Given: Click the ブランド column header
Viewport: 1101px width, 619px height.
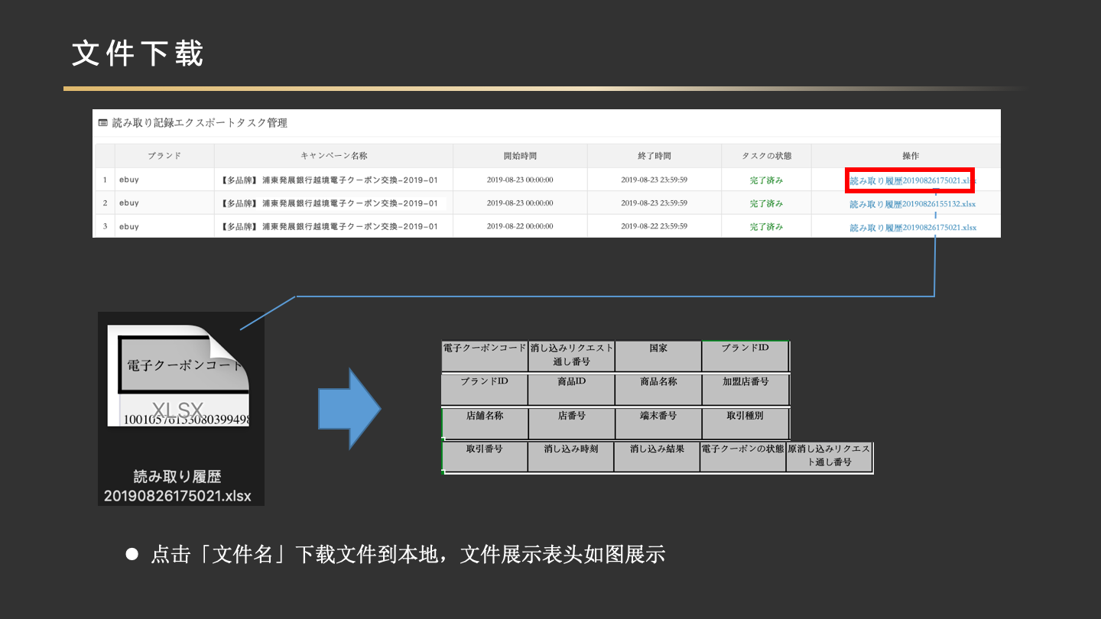Looking at the screenshot, I should tap(164, 156).
